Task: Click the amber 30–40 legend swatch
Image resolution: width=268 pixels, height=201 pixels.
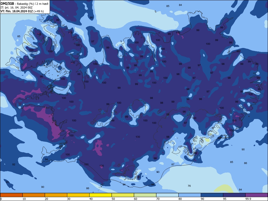Action: coord(78,195)
